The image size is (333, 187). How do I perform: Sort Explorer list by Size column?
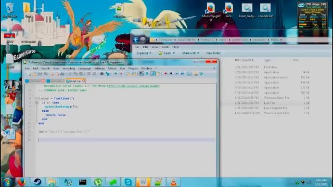[296, 60]
